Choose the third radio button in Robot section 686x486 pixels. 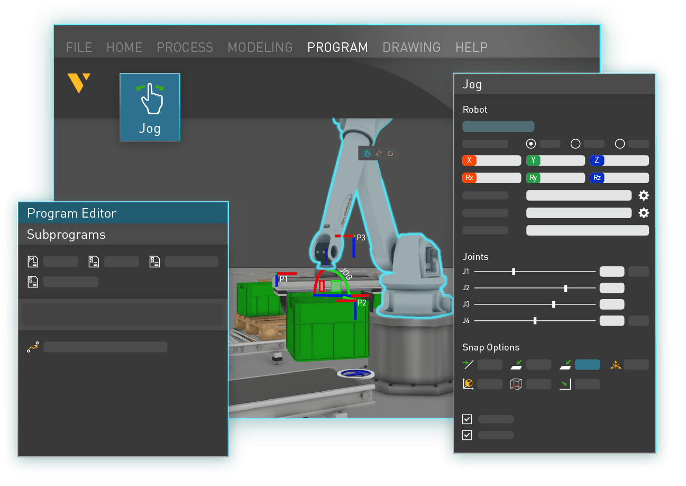click(x=620, y=143)
